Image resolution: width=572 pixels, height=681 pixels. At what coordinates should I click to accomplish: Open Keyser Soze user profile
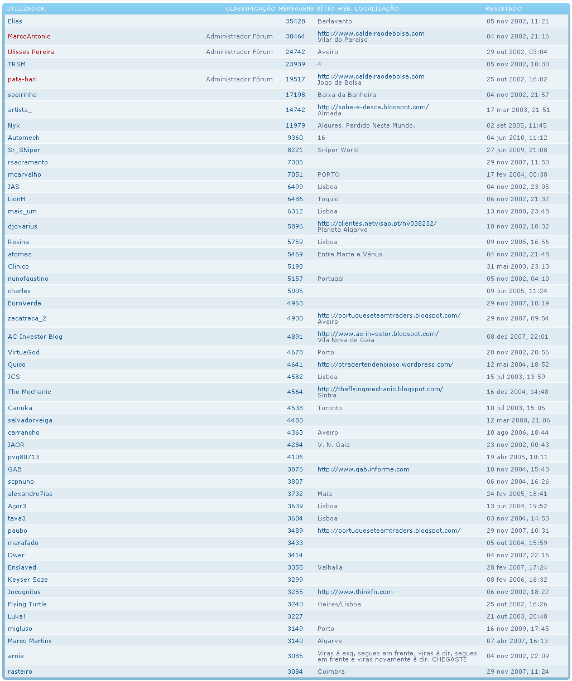[x=28, y=580]
